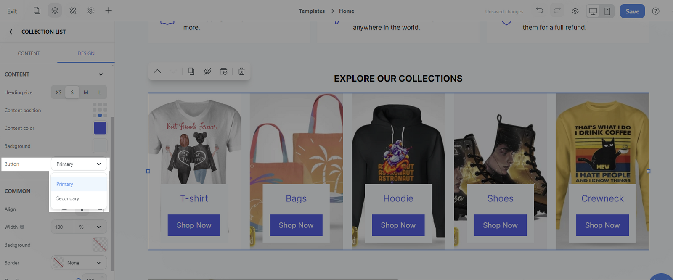This screenshot has height=280, width=673.
Task: Open the Border style dropdown
Action: 79,263
